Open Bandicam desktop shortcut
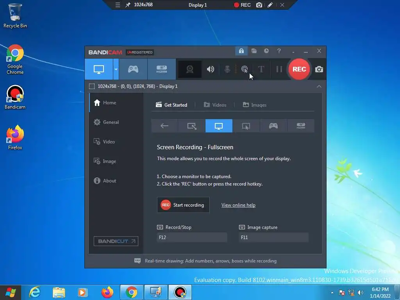This screenshot has width=400, height=300. click(x=15, y=97)
